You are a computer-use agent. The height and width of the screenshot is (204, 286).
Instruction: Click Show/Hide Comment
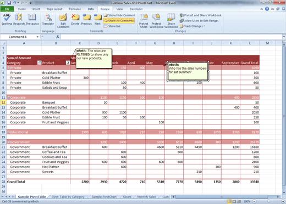(119, 15)
